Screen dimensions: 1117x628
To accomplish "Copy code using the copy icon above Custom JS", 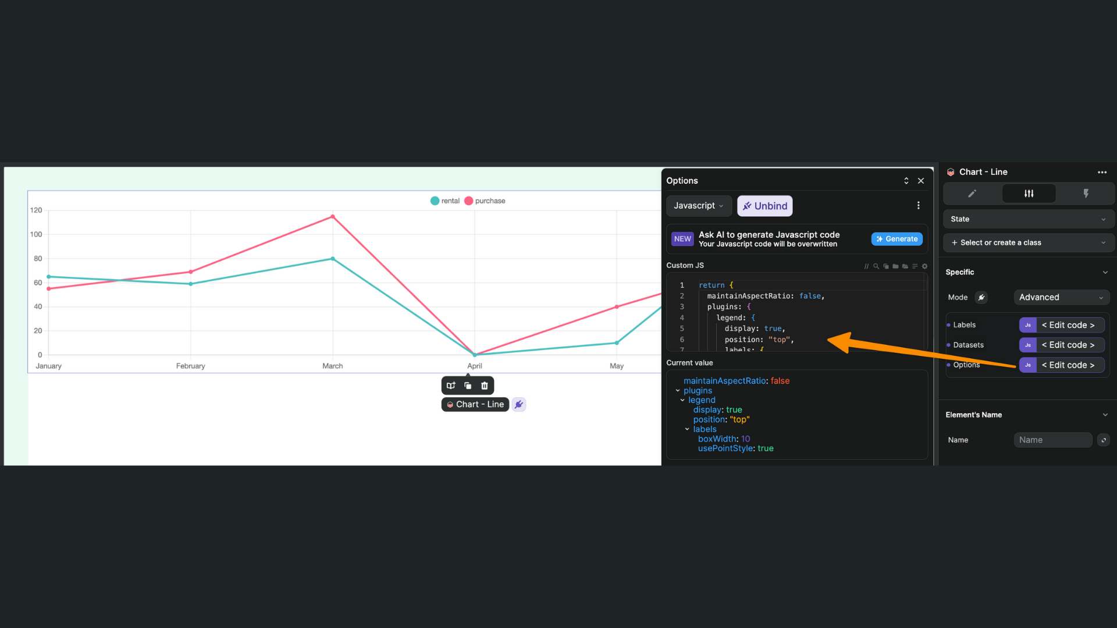I will pos(886,266).
